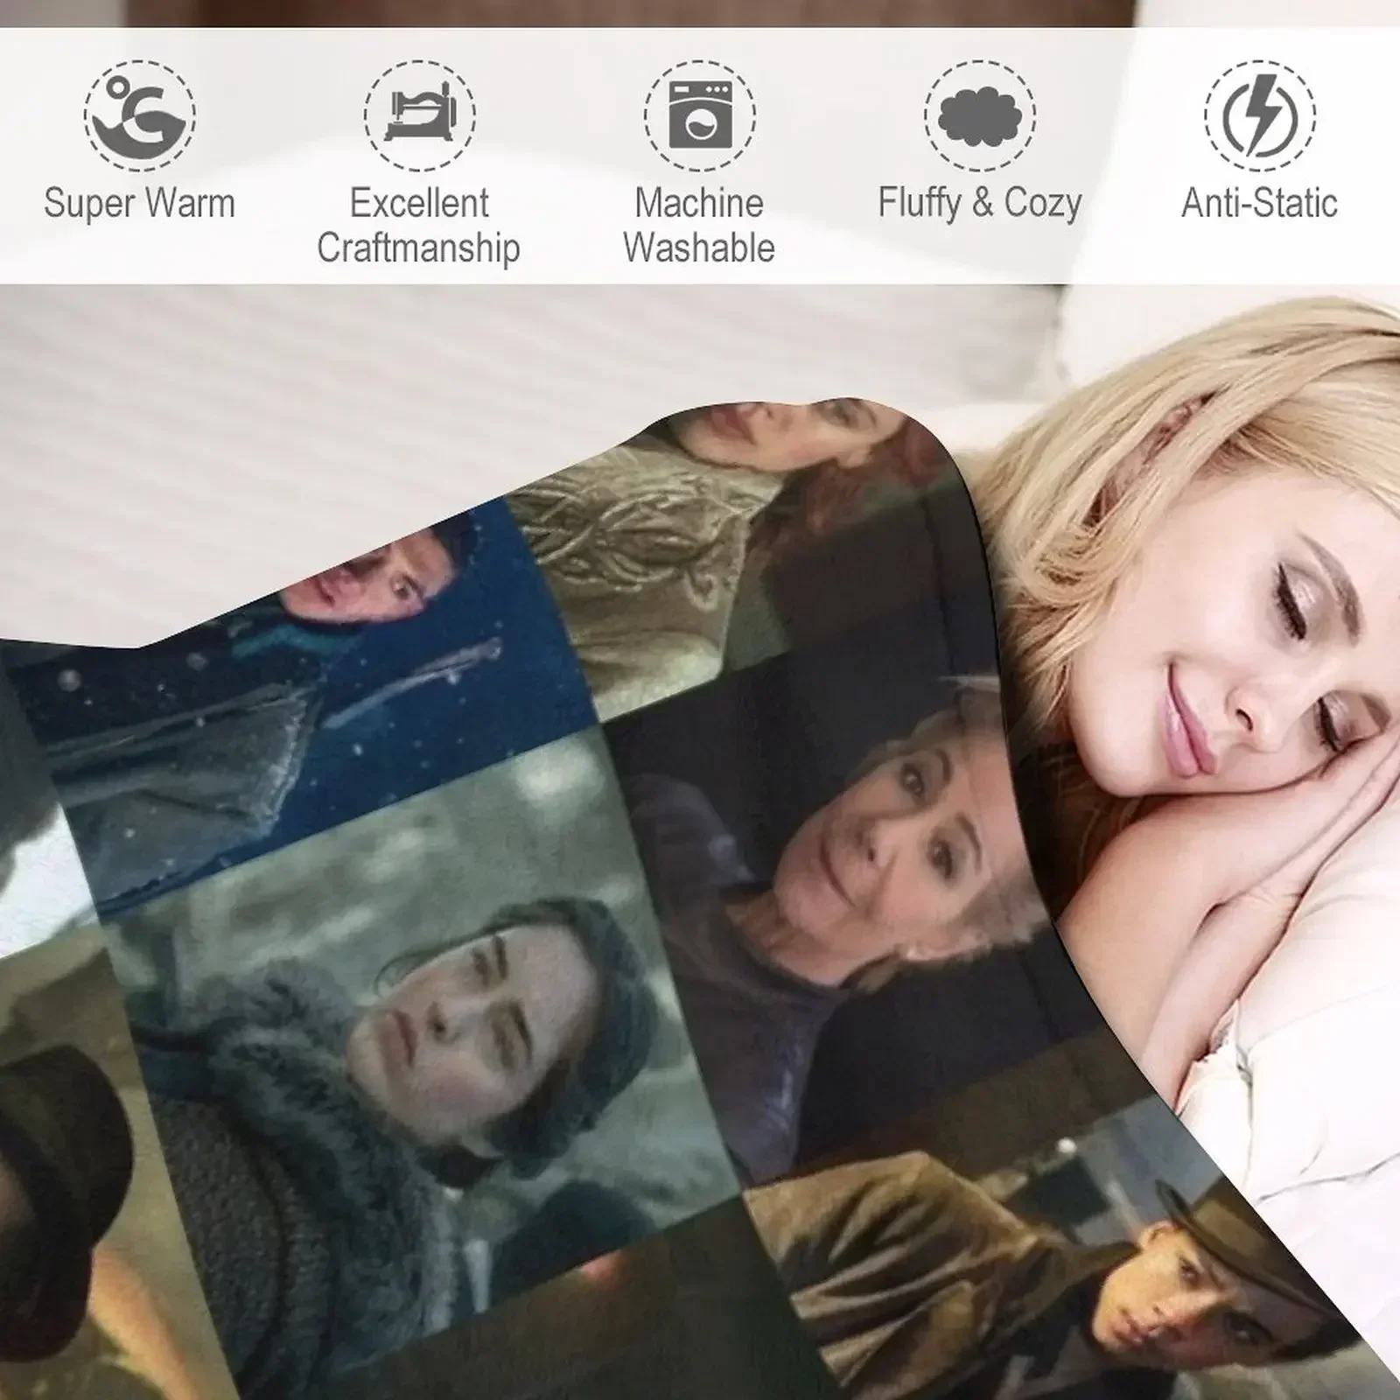This screenshot has height=1400, width=1400.
Task: Click the Super Warm temperature icon
Action: (140, 115)
